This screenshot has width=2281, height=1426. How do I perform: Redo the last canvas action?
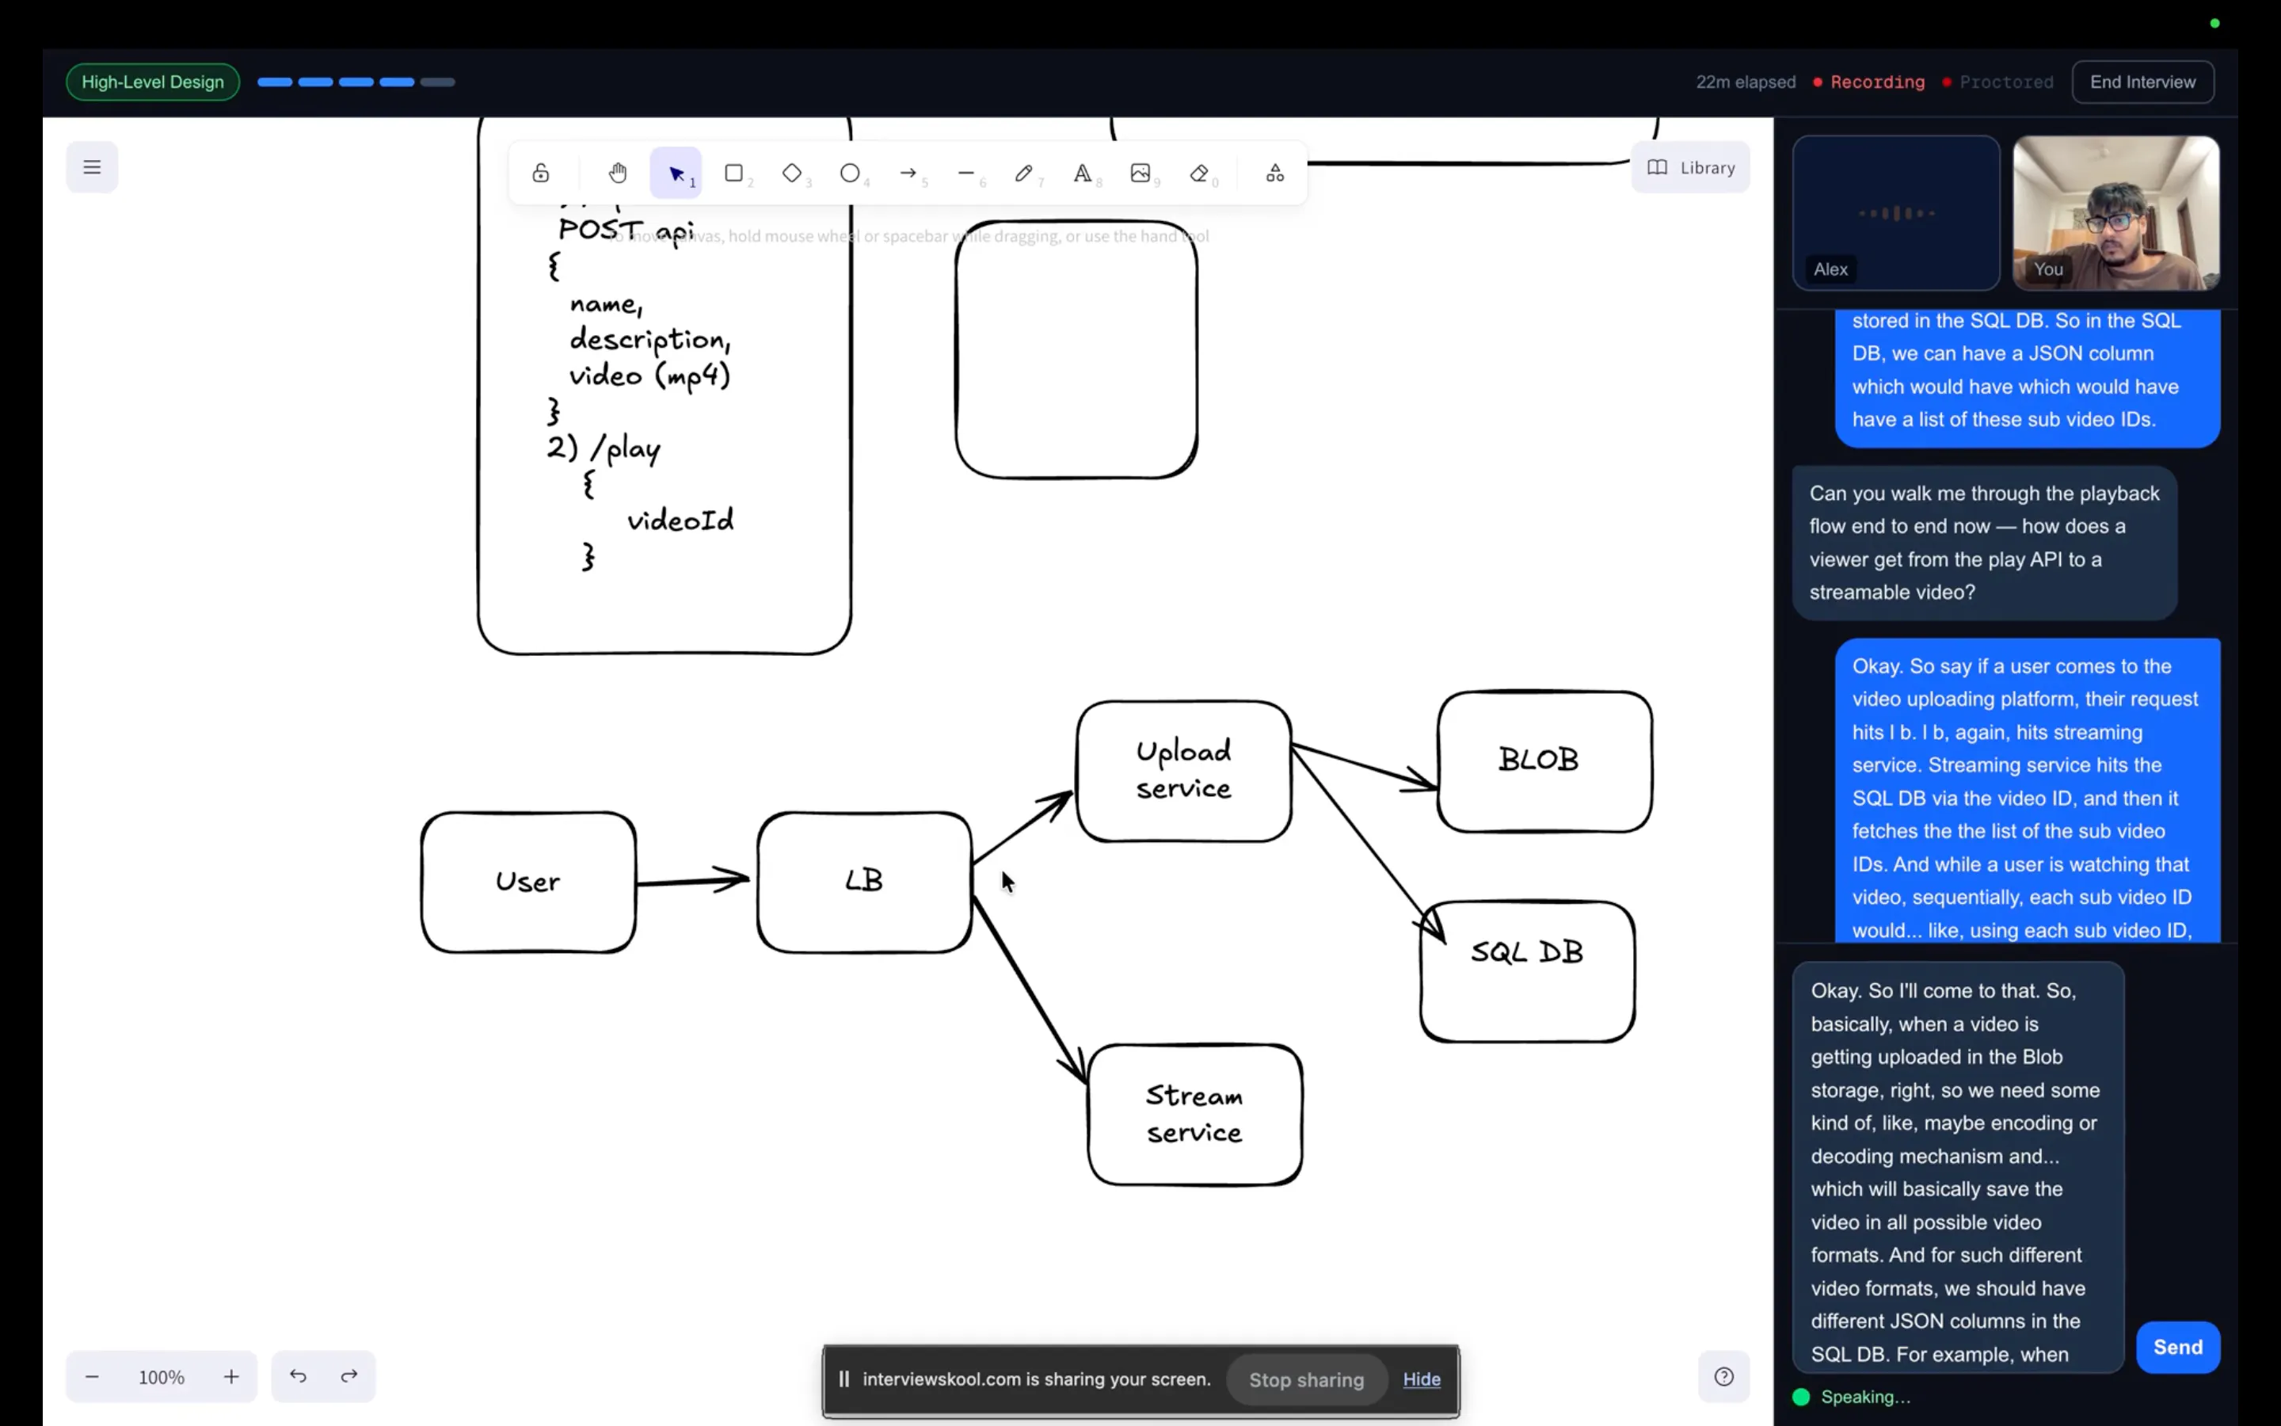click(x=348, y=1376)
